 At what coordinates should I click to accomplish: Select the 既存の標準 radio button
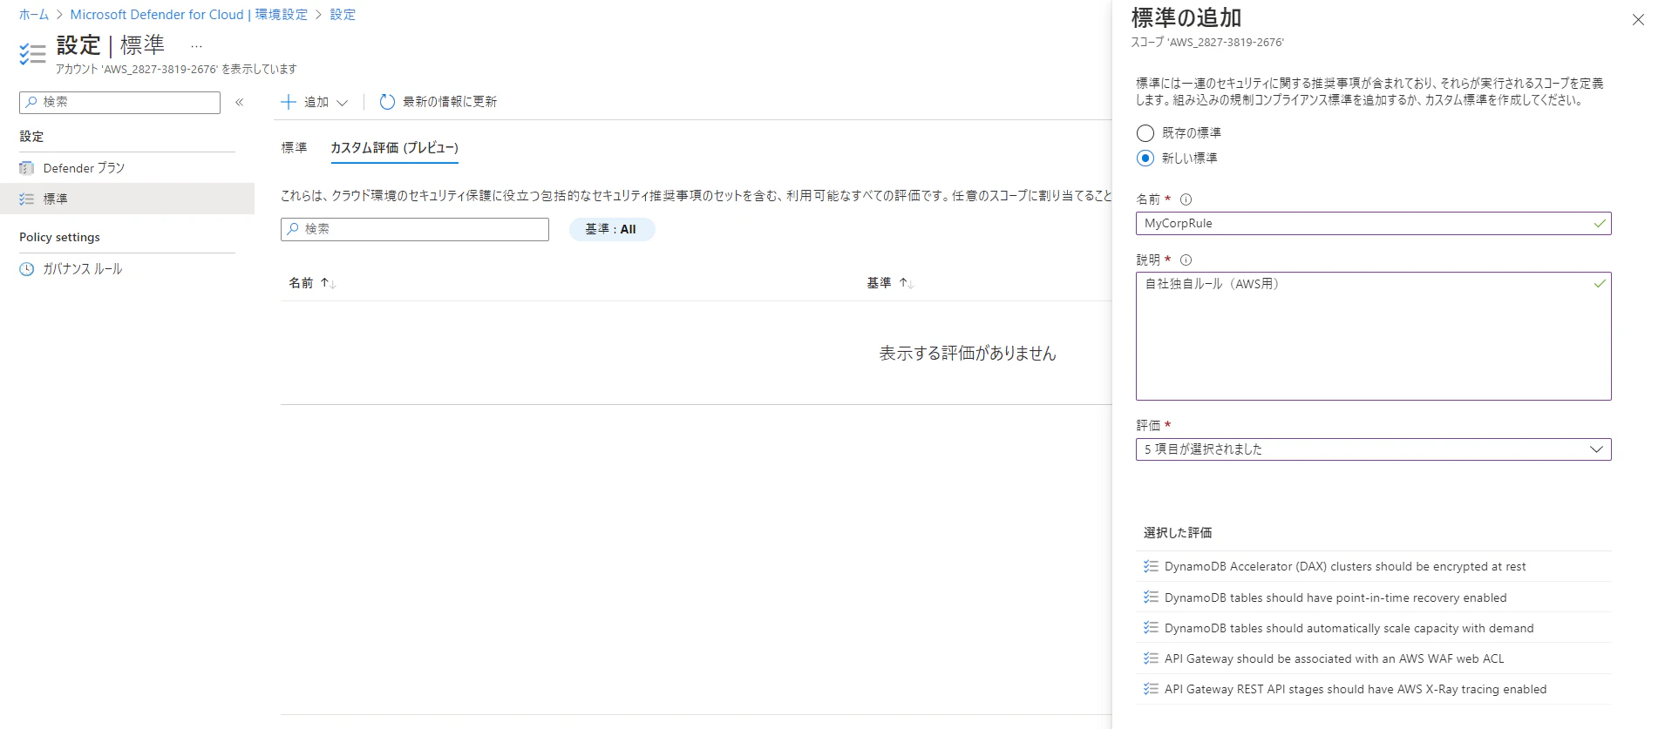pos(1145,133)
